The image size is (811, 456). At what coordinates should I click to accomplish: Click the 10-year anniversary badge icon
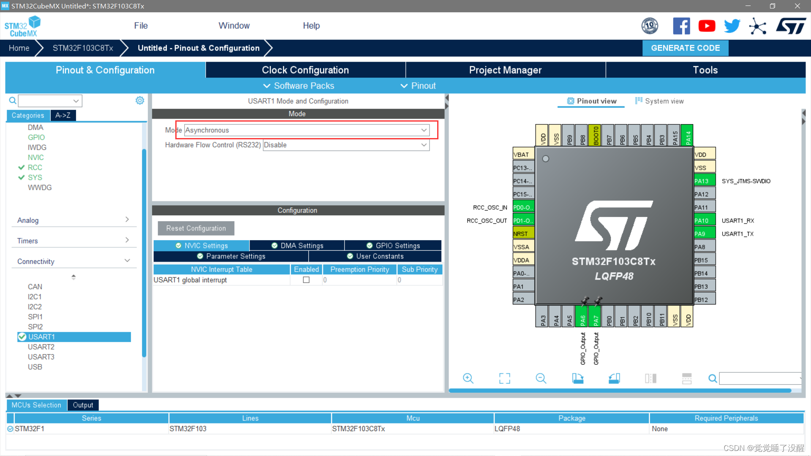point(650,26)
